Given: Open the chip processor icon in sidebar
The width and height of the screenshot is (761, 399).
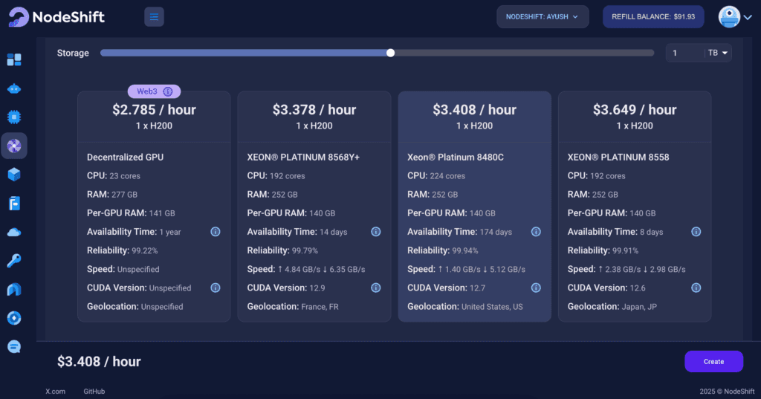Looking at the screenshot, I should tap(14, 117).
